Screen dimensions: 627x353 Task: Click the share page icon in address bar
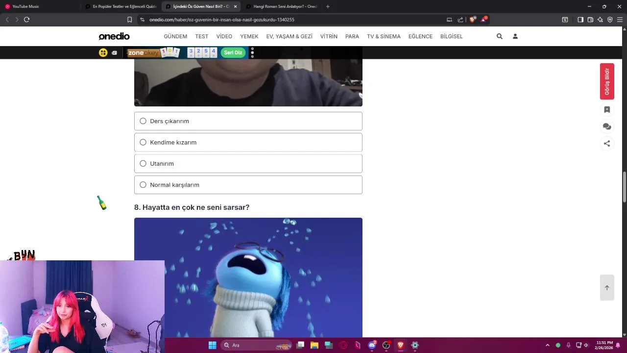coord(460,20)
